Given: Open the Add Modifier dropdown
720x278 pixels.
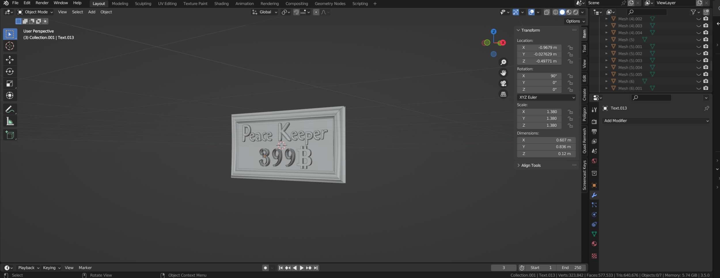Looking at the screenshot, I should 655,121.
